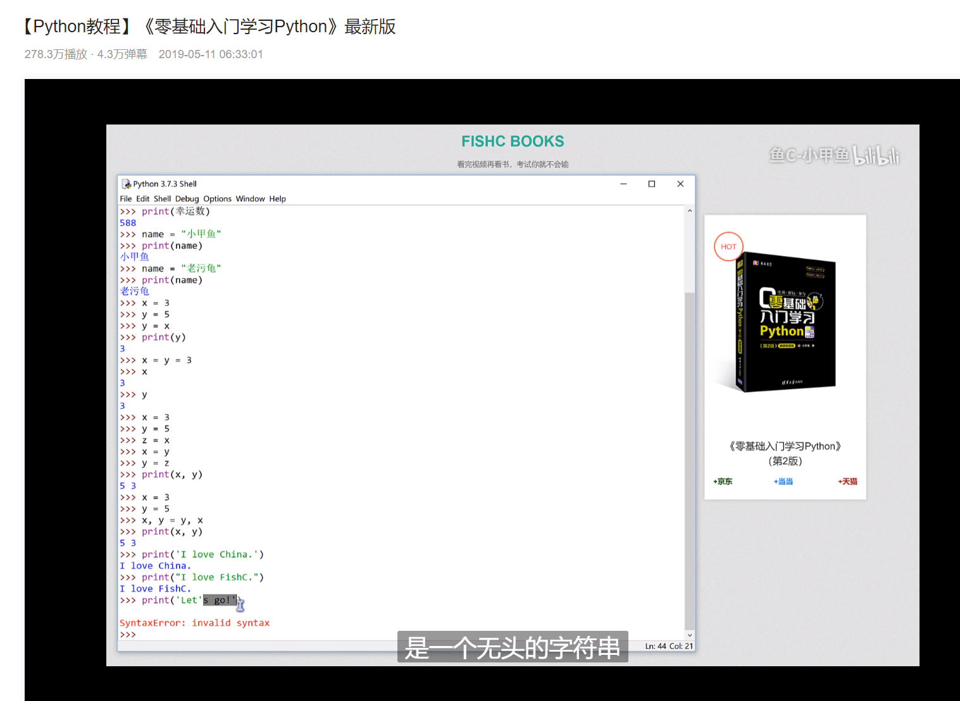Click the line print(幸运数)
This screenshot has height=701, width=960.
coord(165,211)
